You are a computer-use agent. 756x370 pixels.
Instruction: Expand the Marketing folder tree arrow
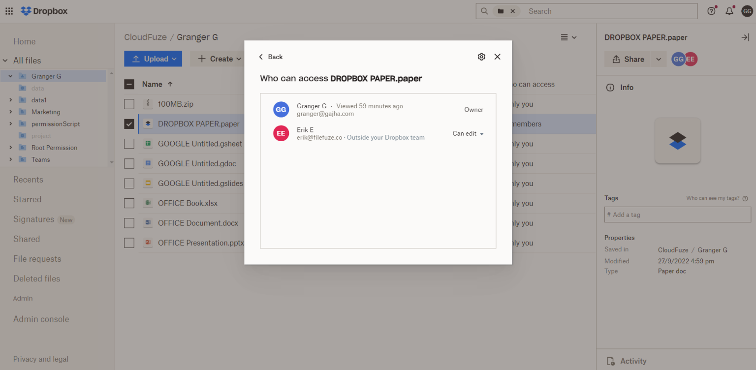click(10, 112)
